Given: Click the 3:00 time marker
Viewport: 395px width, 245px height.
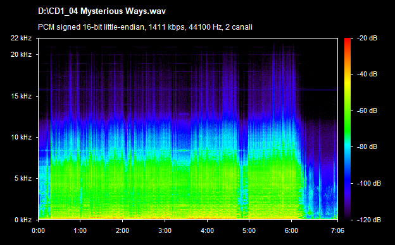Looking at the screenshot, I should 165,230.
